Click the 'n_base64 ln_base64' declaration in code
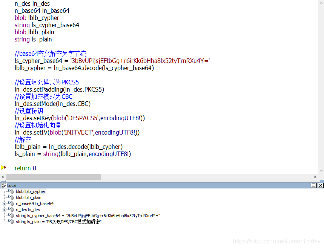 click(42, 11)
